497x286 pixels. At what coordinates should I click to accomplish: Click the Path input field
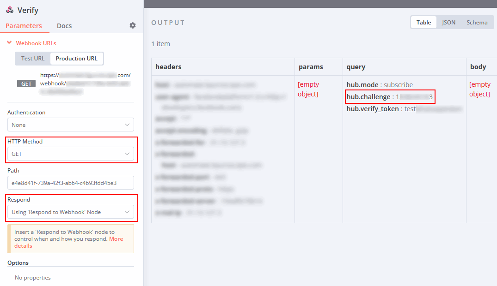coord(70,183)
